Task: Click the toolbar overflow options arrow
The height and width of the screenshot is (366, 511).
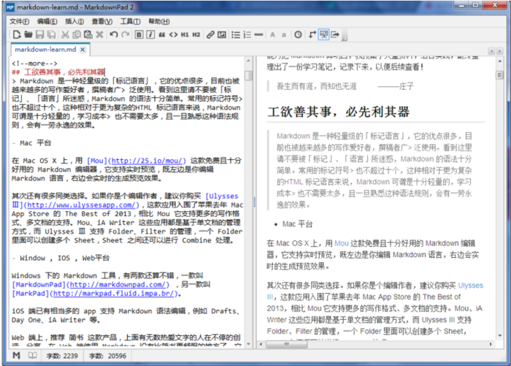Action: click(345, 37)
